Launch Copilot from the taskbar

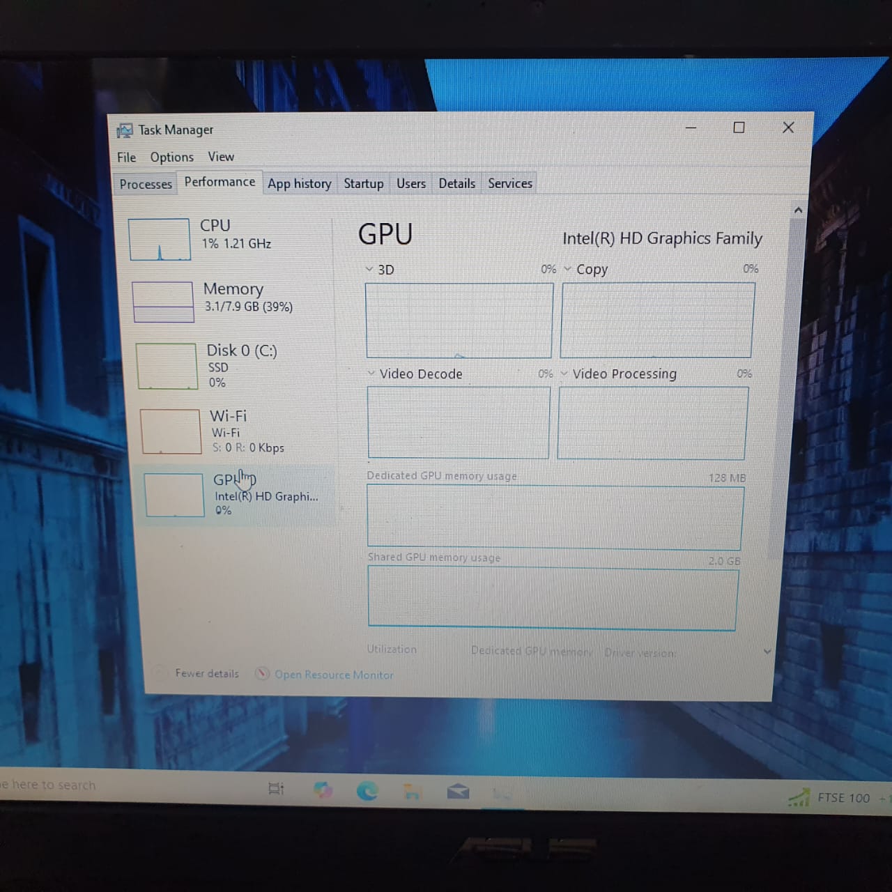pos(323,790)
